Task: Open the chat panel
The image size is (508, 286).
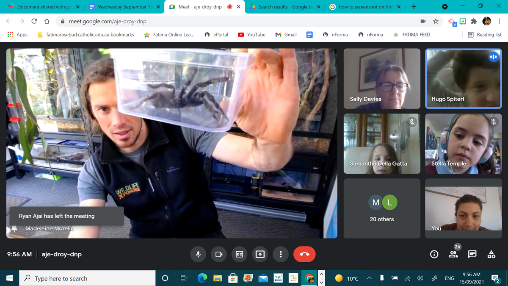Action: tap(472, 254)
